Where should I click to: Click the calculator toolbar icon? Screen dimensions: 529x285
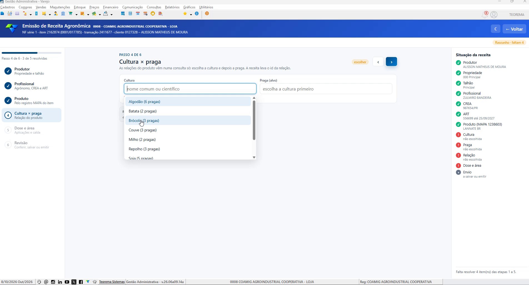130,13
